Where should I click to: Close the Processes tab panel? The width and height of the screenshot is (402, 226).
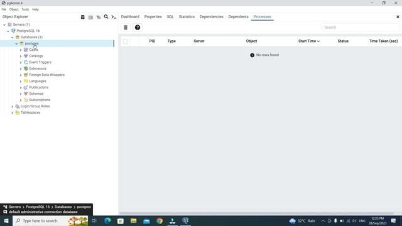pos(398,17)
